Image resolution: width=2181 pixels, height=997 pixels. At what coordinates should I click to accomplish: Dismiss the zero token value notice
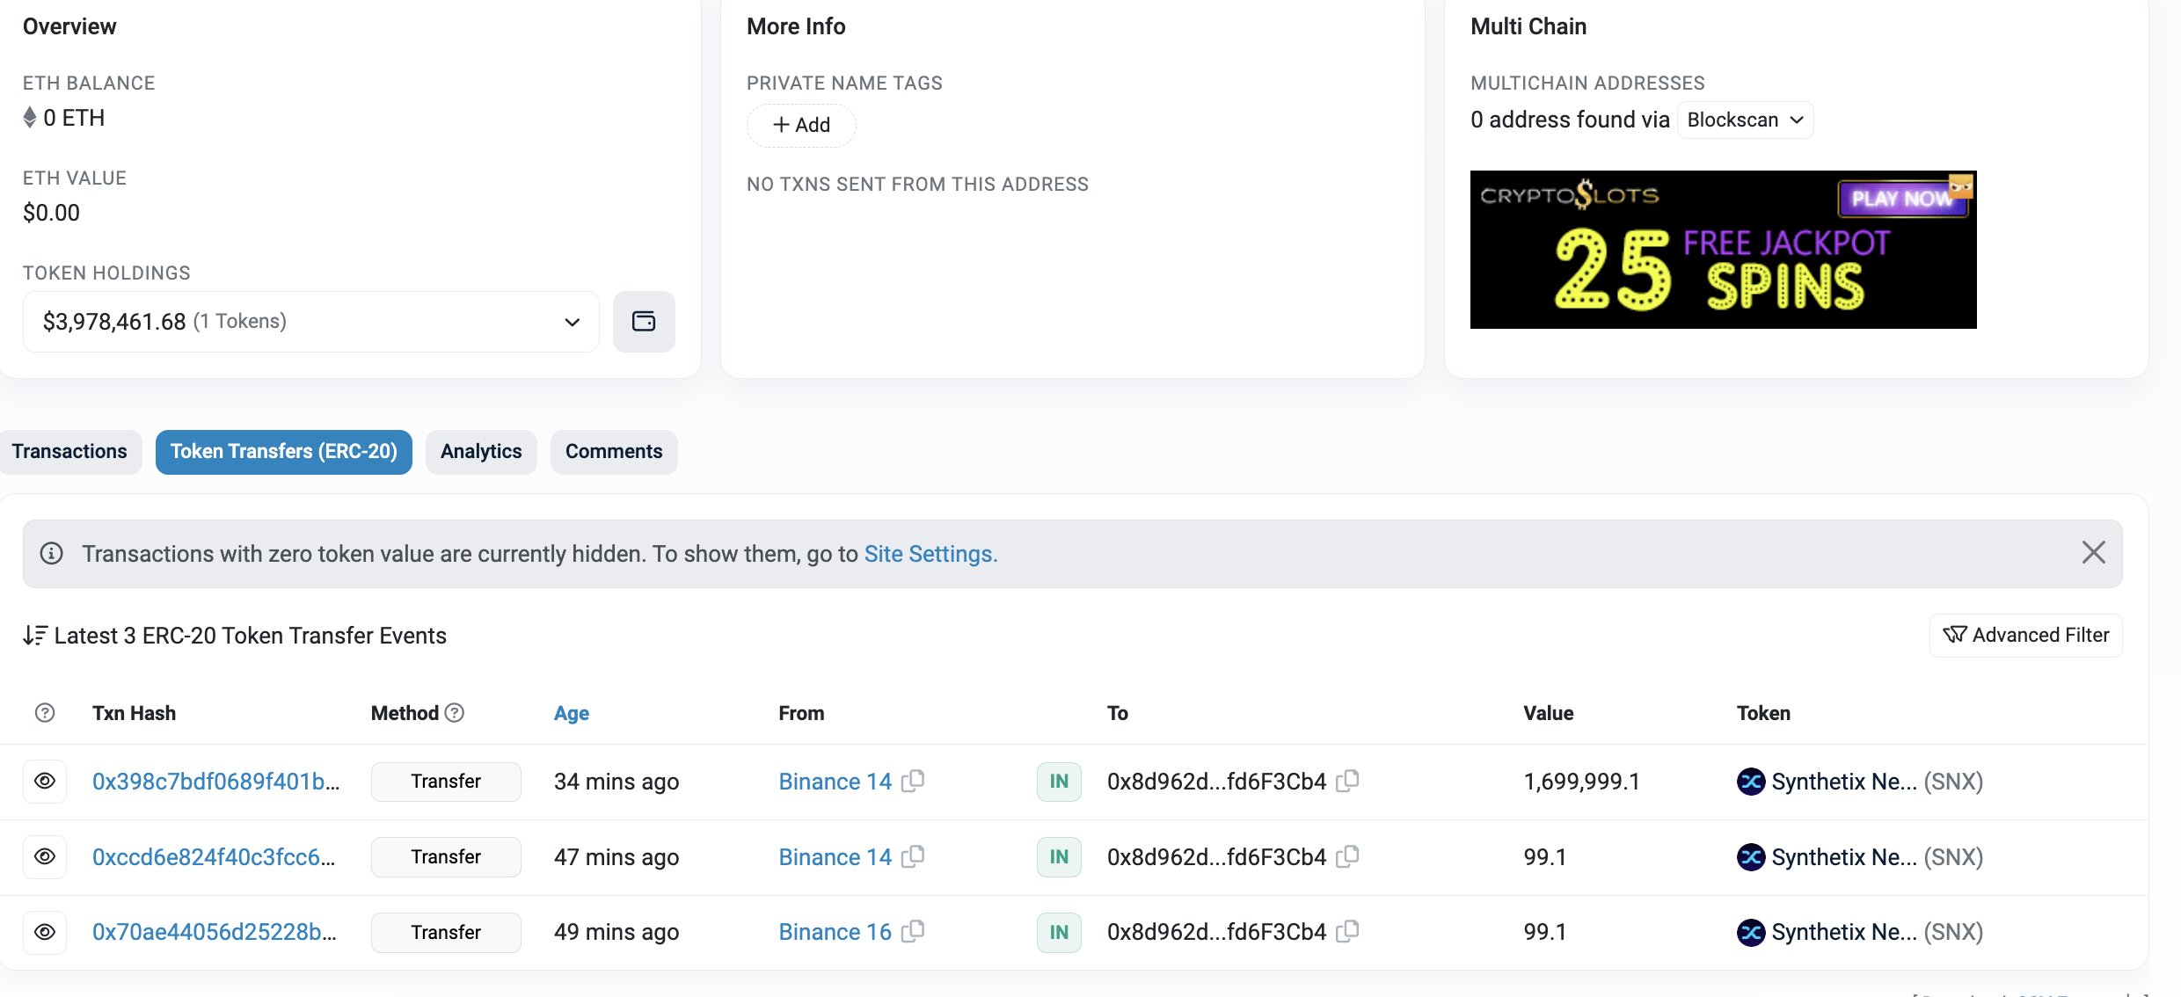(2093, 553)
